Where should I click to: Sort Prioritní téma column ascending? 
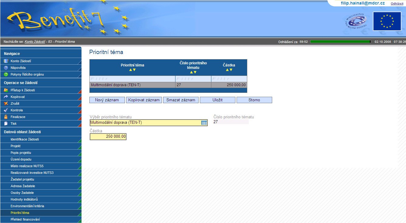pyautogui.click(x=131, y=70)
